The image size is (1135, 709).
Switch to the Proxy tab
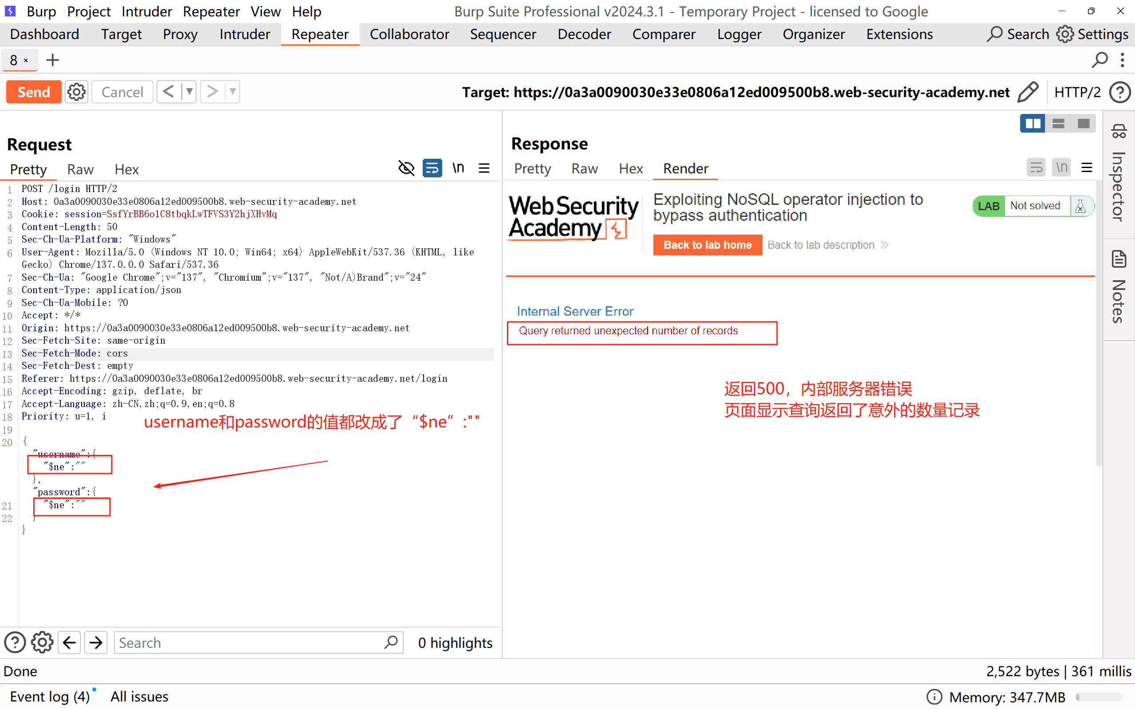[x=180, y=34]
